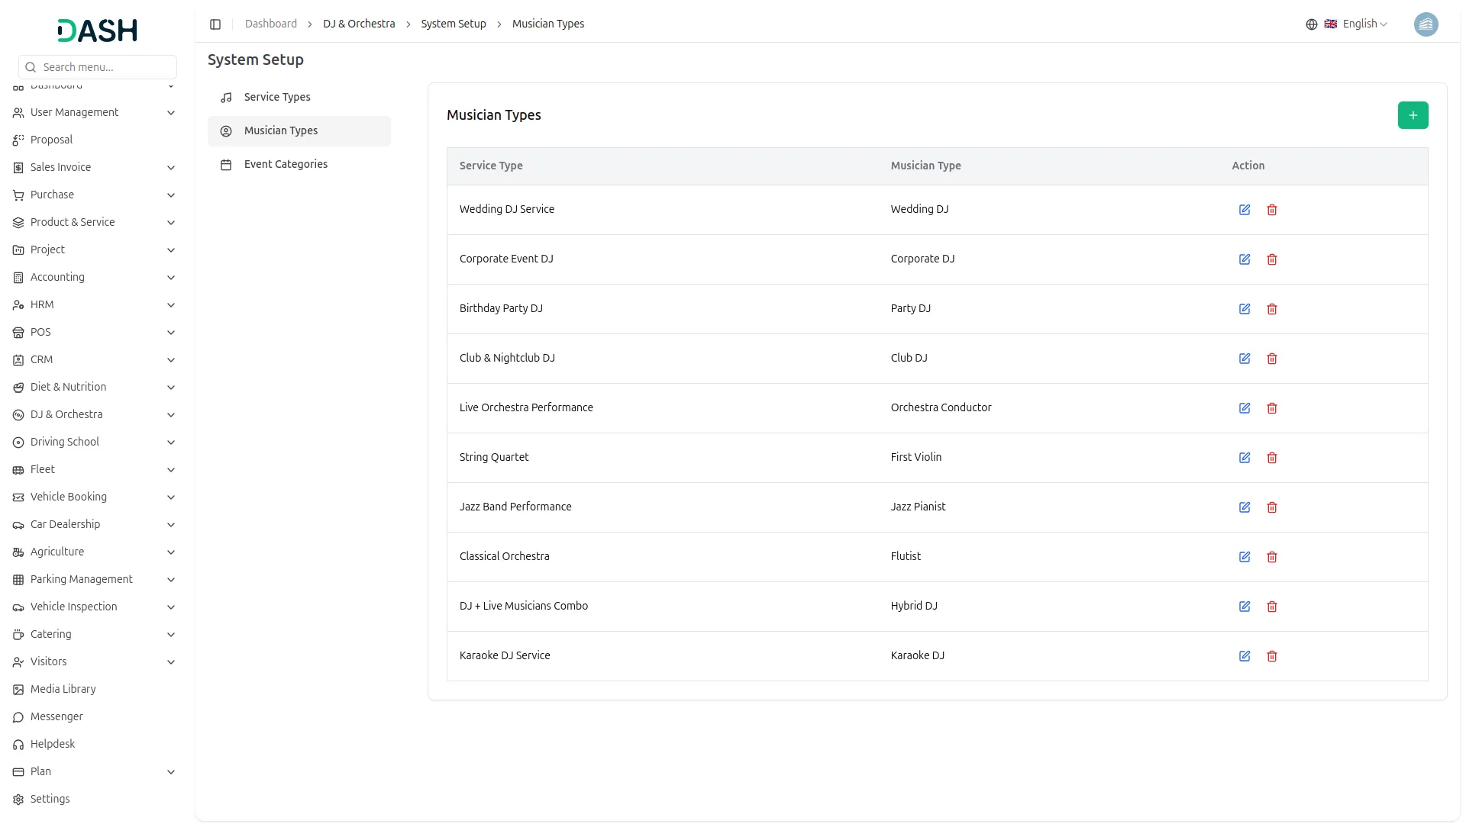
Task: Edit the Hybrid DJ entry
Action: 1244,607
